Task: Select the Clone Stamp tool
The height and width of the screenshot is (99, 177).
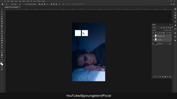Action: pyautogui.click(x=2, y=31)
